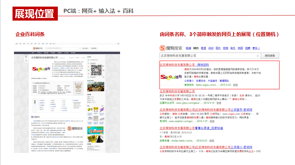Click the 搜狗百科 logo in Baike page
The height and width of the screenshot is (165, 295).
pyautogui.click(x=38, y=49)
